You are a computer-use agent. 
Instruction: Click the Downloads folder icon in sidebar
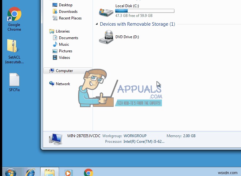point(55,12)
